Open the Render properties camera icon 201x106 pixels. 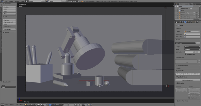tap(181, 22)
